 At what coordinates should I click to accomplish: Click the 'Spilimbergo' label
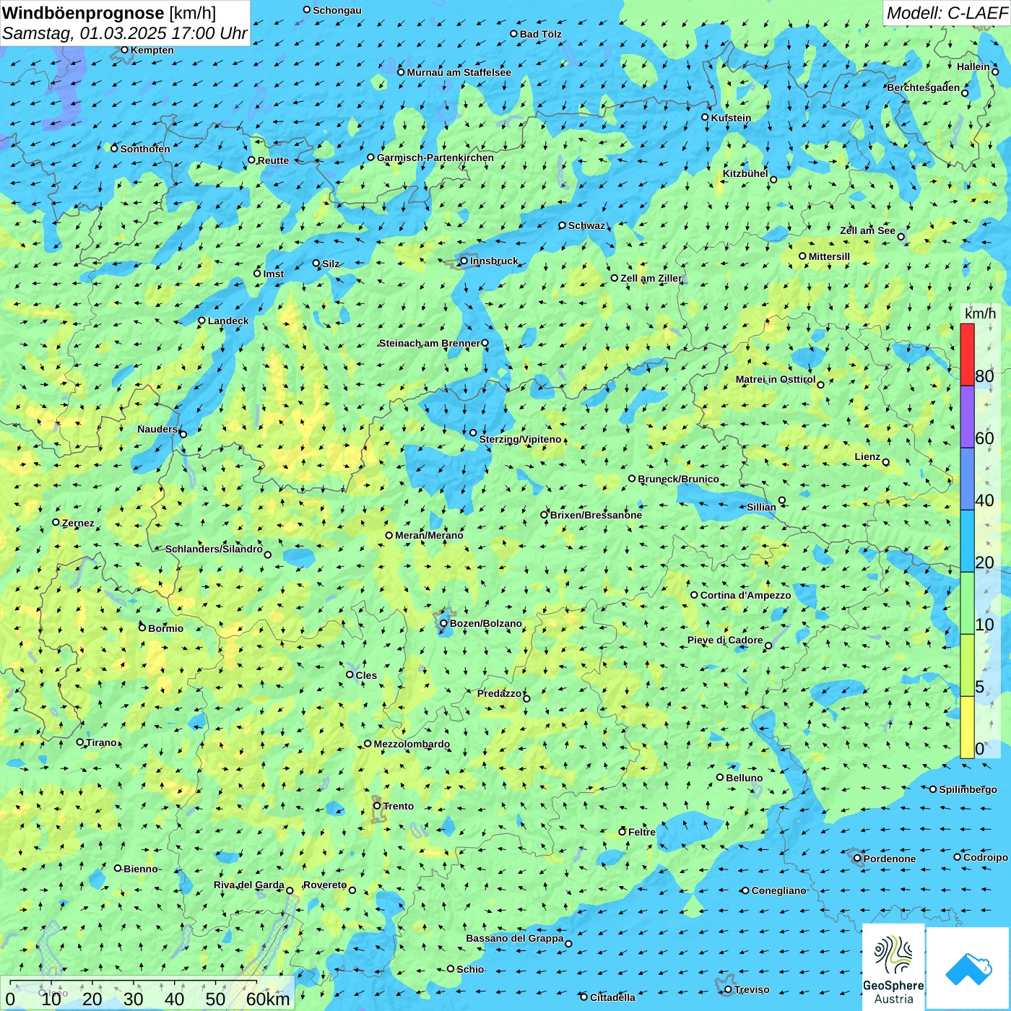point(968,789)
